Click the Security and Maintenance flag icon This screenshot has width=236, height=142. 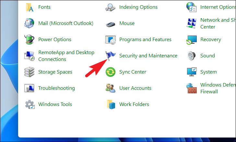click(110, 56)
